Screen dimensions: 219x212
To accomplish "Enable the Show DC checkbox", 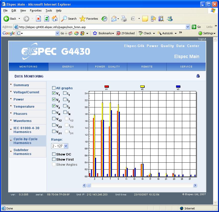I will (54, 154).
